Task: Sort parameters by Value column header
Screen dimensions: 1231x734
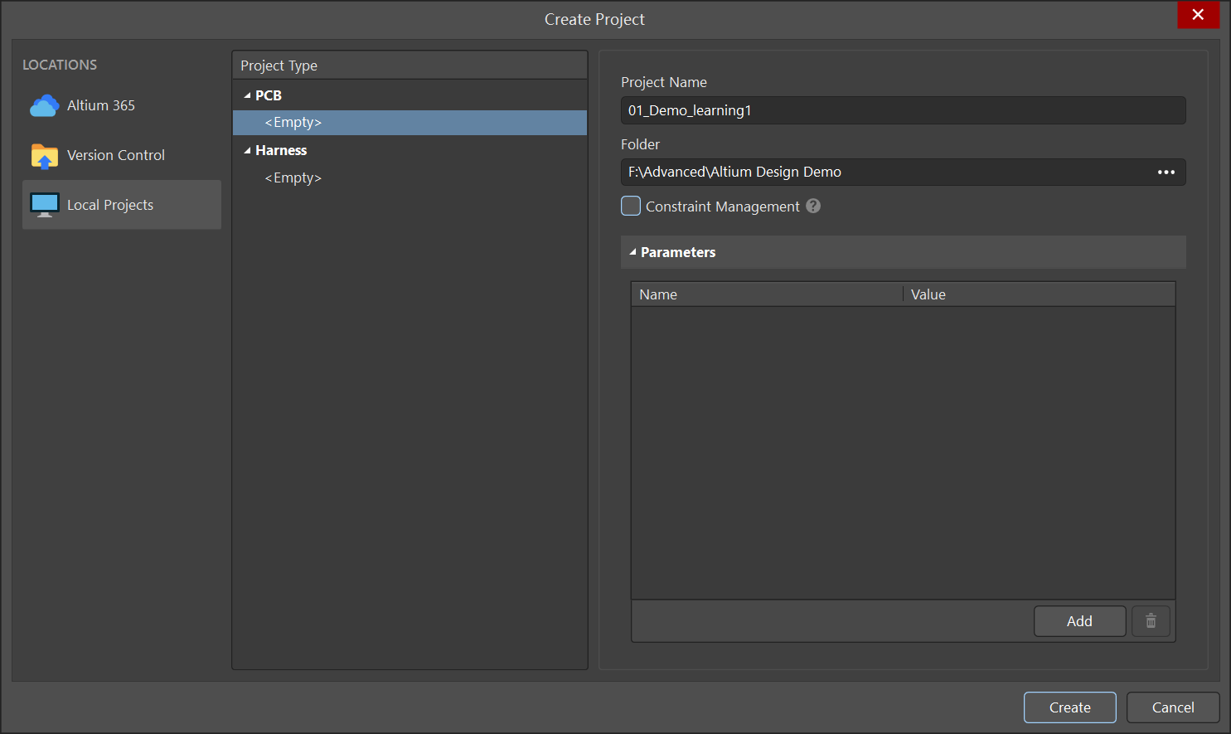Action: click(928, 294)
